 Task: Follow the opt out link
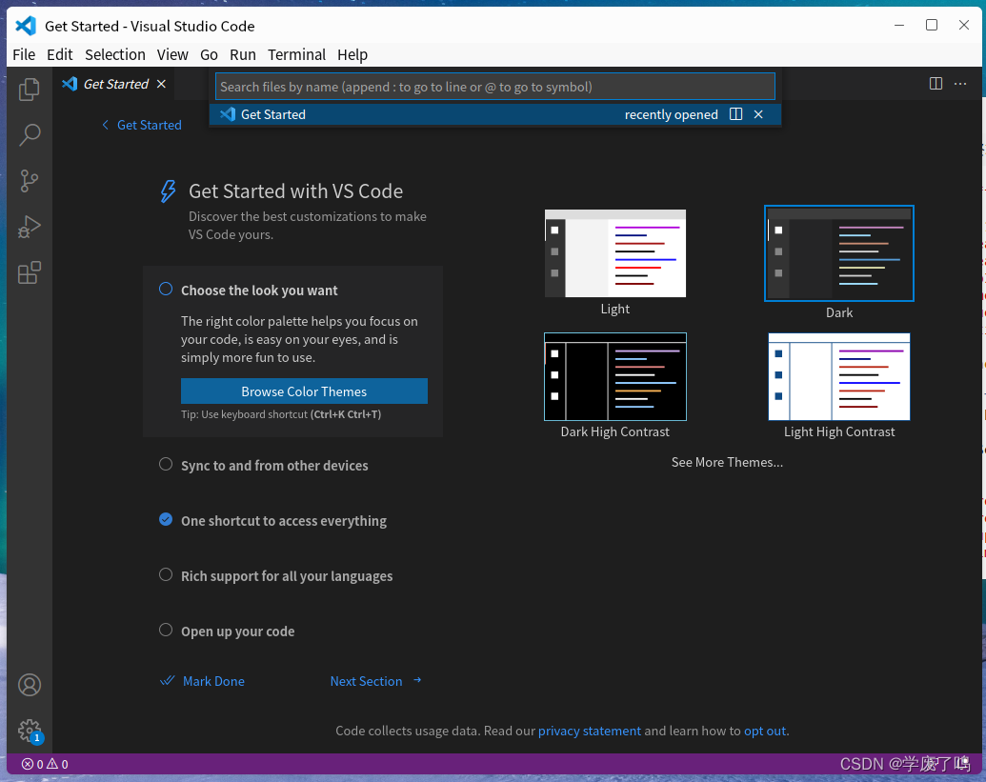coord(765,731)
